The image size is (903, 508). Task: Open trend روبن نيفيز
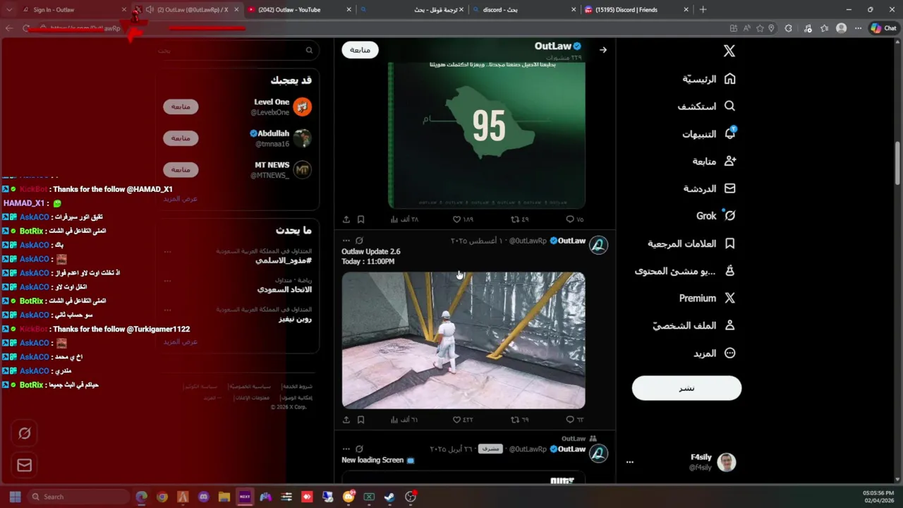(x=295, y=319)
